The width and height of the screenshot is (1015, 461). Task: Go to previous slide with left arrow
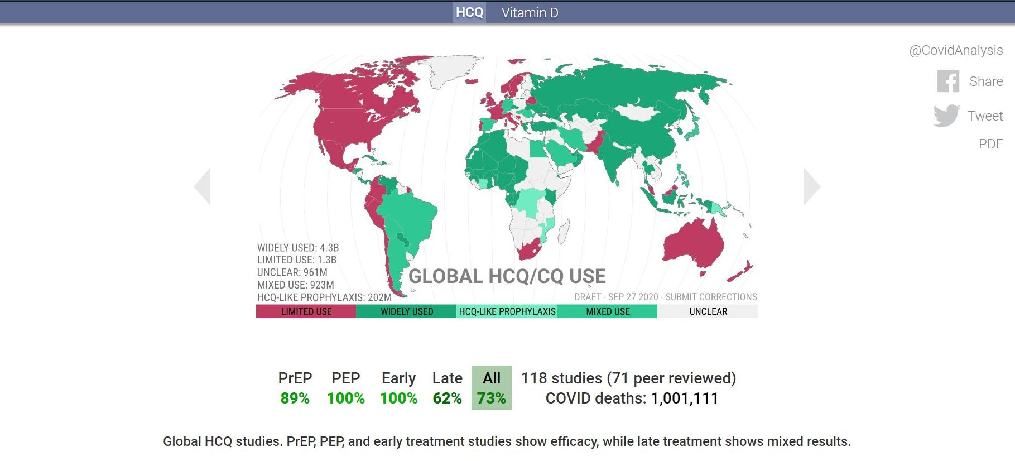click(x=203, y=186)
